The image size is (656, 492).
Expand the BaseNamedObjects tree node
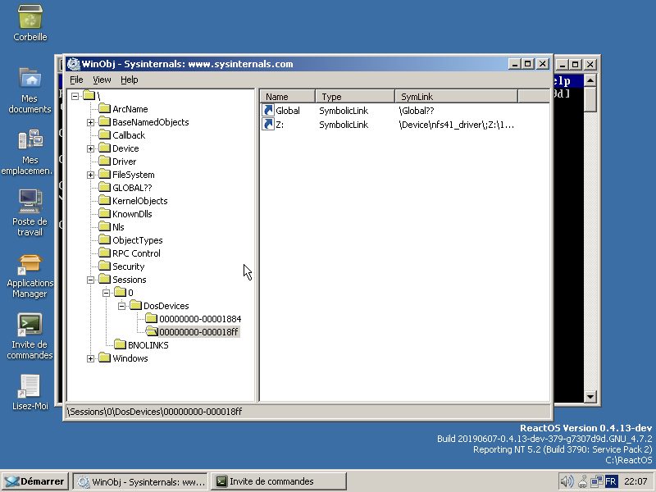point(90,122)
